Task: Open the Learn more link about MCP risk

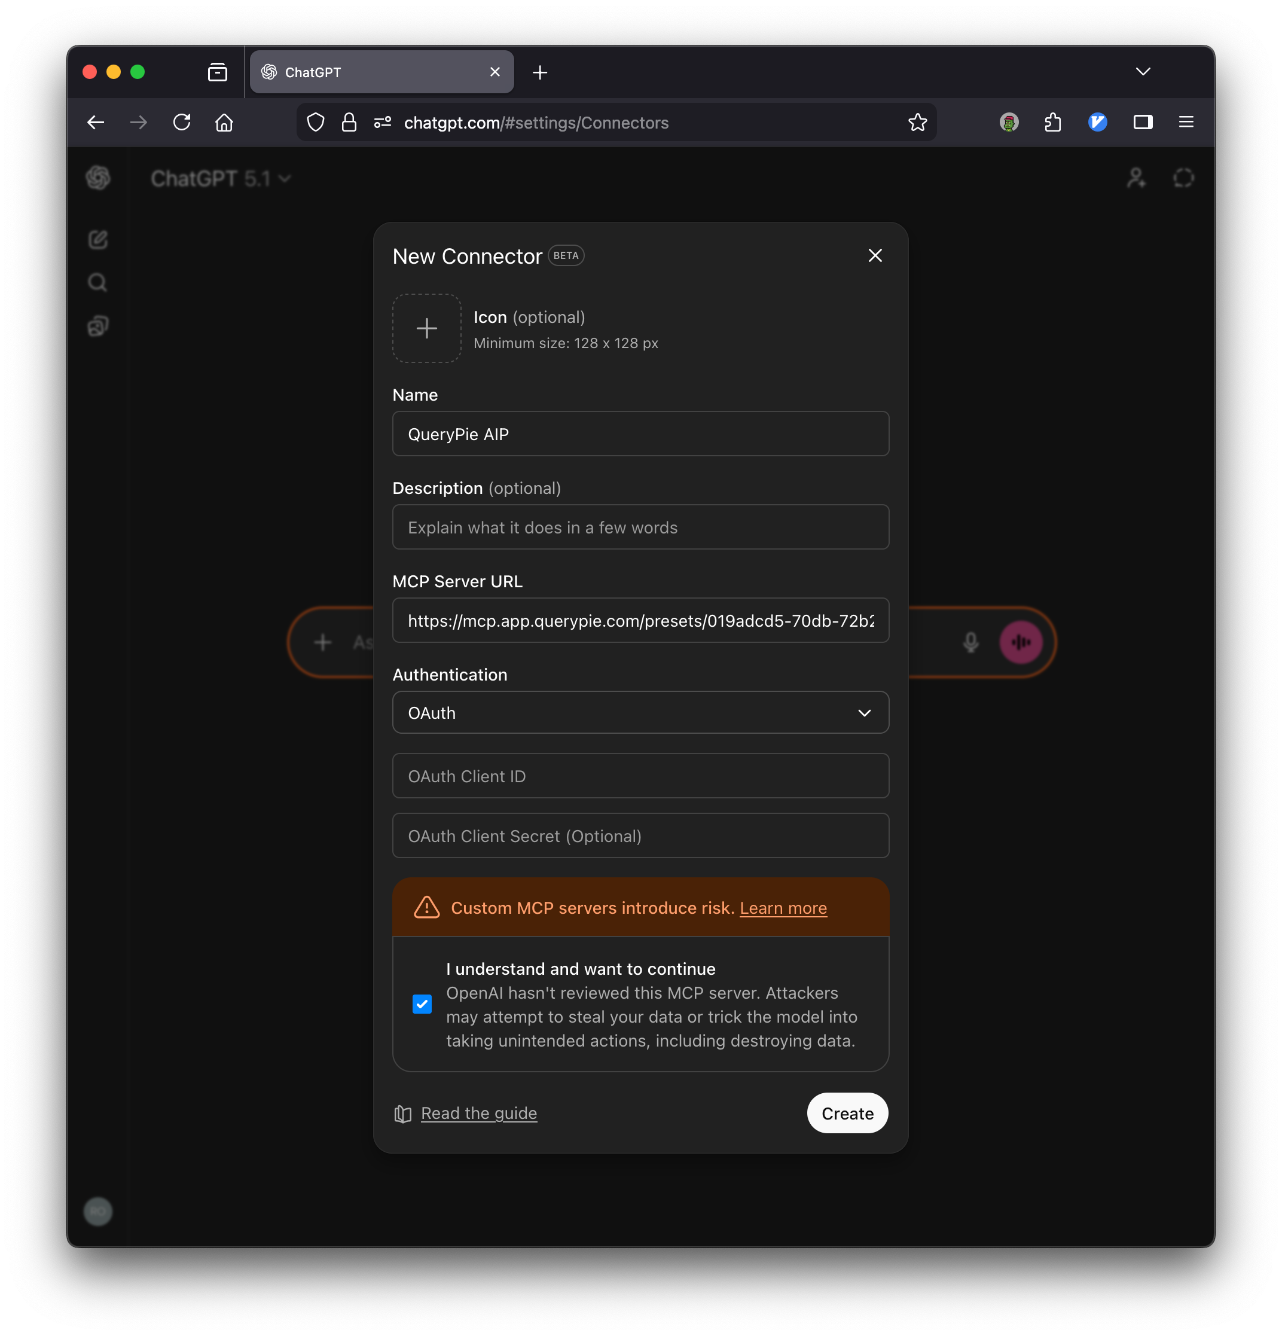Action: tap(783, 908)
